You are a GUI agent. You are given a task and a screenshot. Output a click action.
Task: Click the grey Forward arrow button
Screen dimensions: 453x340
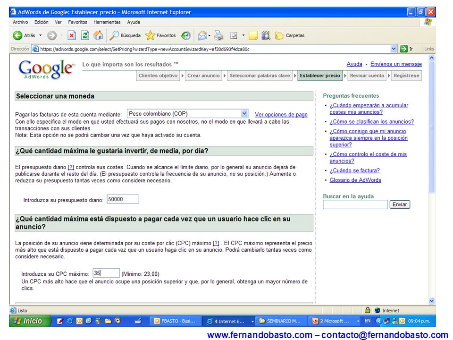click(52, 35)
